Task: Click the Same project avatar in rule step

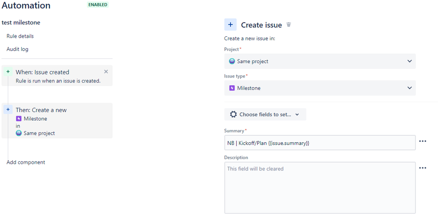Action: point(19,134)
